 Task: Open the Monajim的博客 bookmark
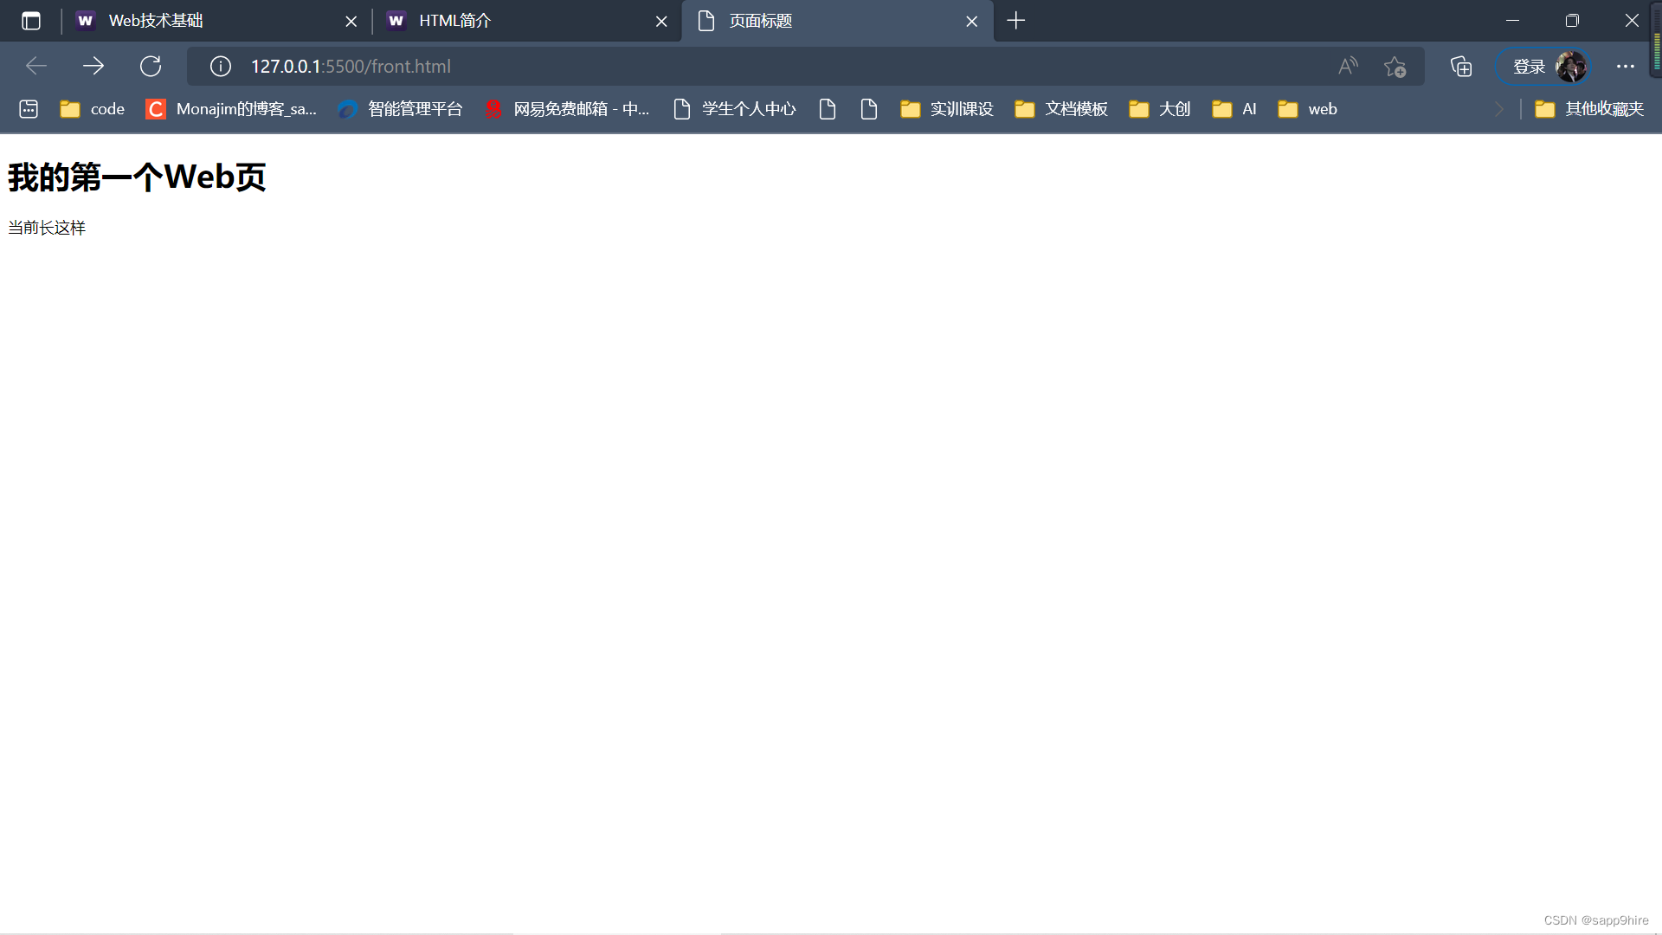pyautogui.click(x=232, y=109)
